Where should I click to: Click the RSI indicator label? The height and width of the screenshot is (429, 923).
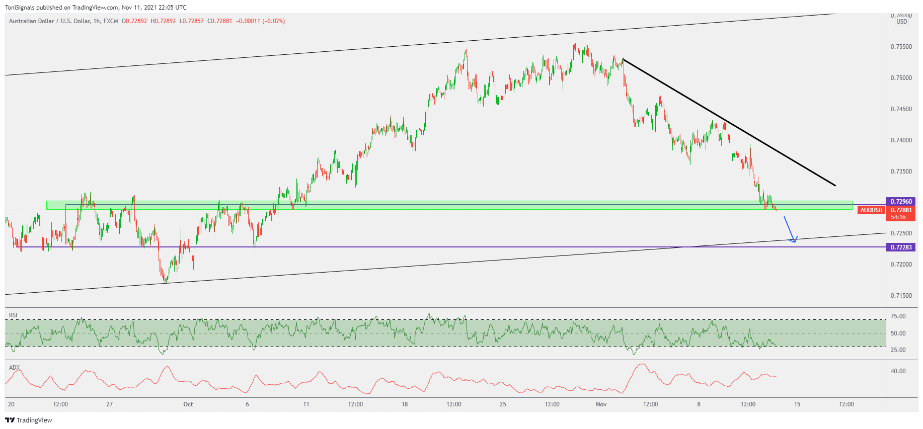tap(13, 315)
